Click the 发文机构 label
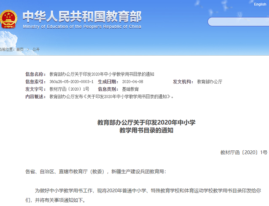The image size is (269, 206). [x=183, y=82]
